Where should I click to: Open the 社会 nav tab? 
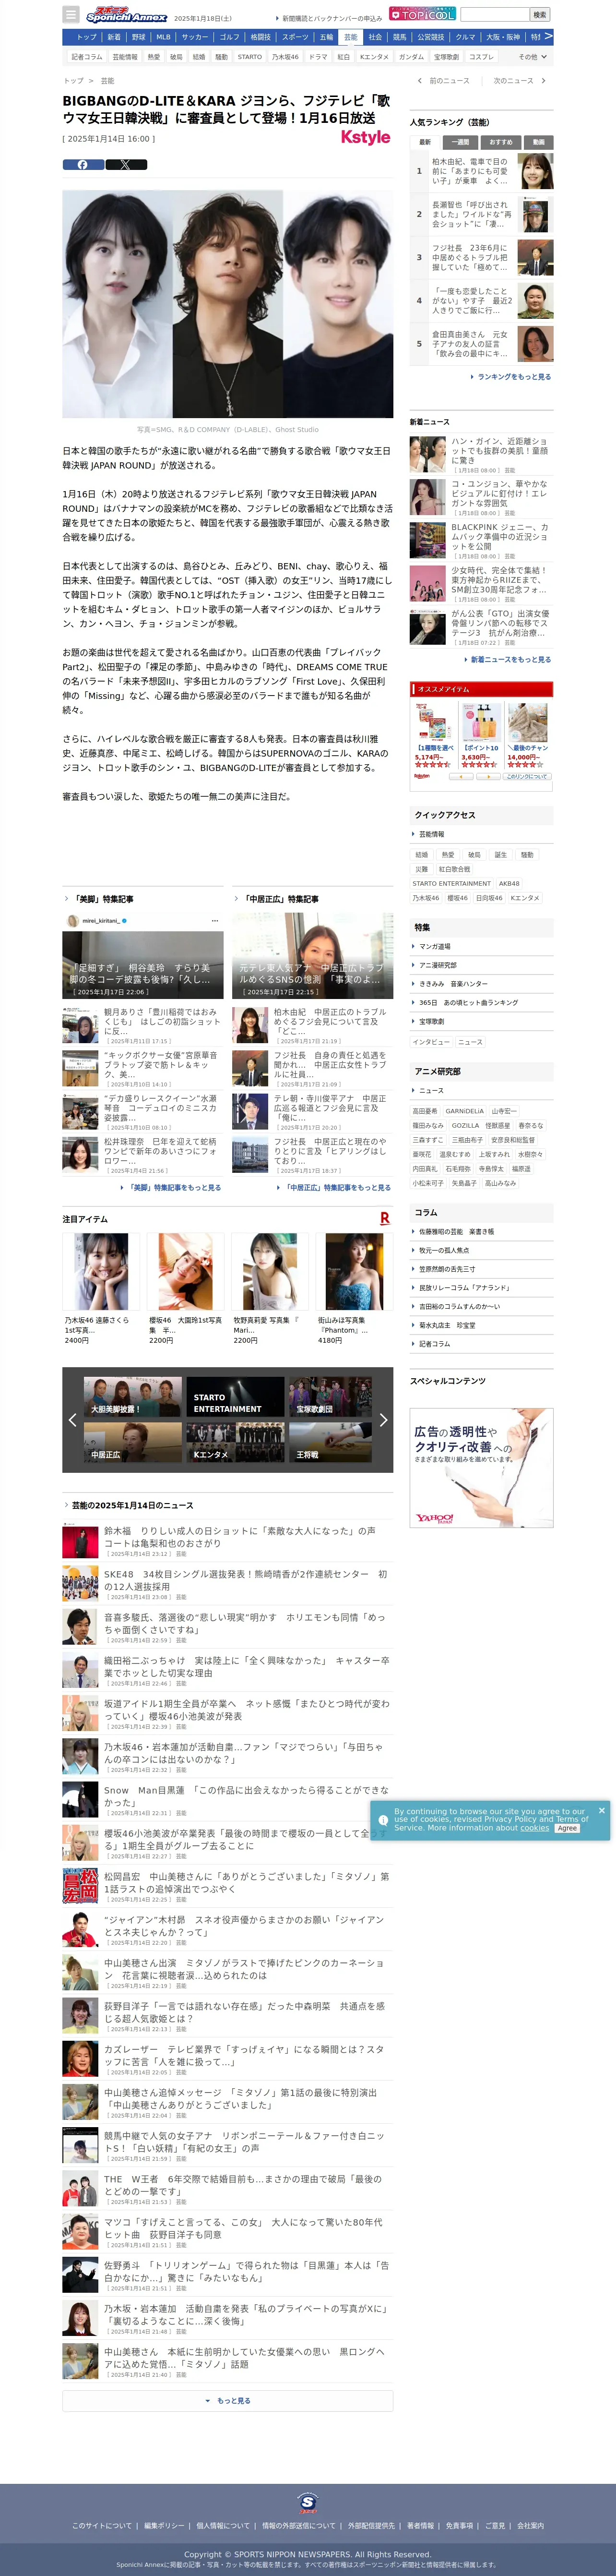point(375,37)
